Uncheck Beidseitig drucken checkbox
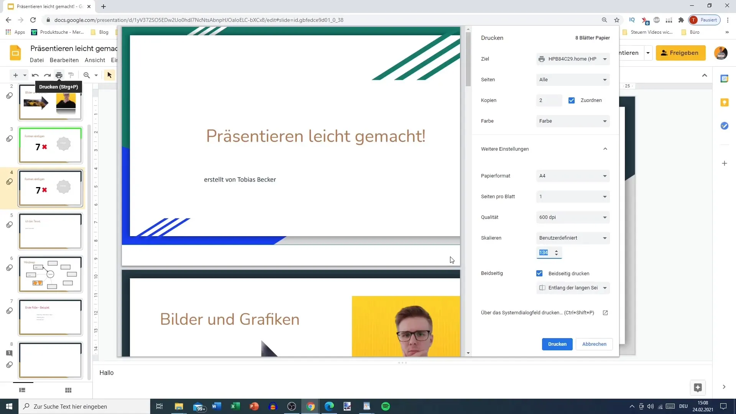The image size is (736, 414). click(x=539, y=273)
